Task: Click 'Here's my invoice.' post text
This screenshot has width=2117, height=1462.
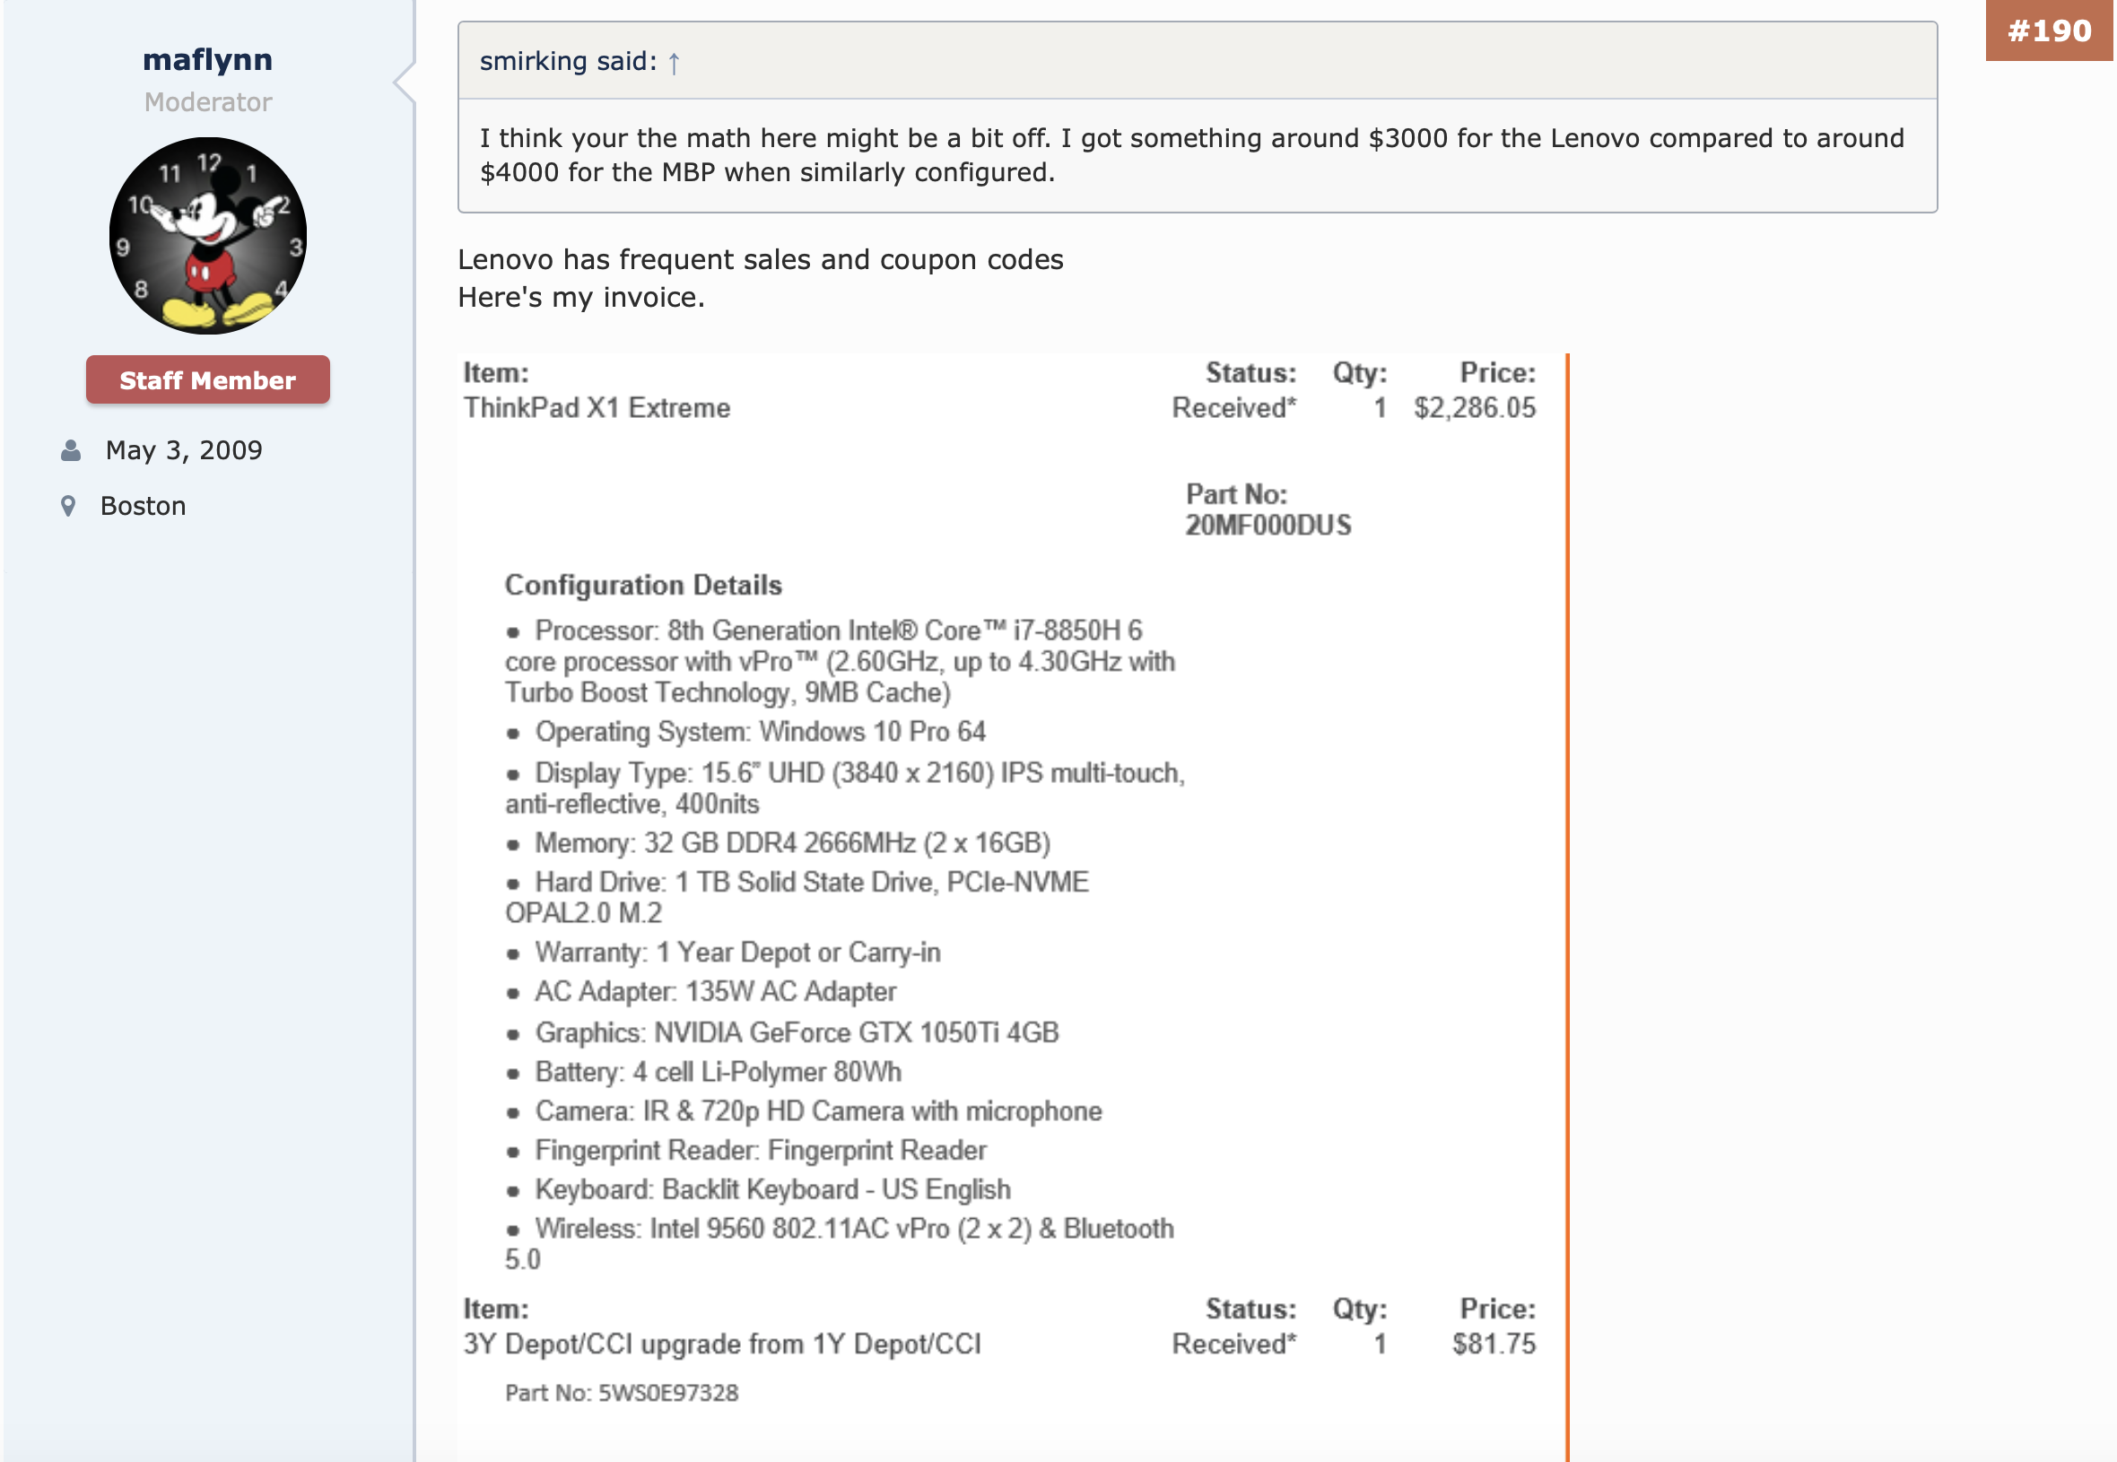Action: [x=580, y=298]
